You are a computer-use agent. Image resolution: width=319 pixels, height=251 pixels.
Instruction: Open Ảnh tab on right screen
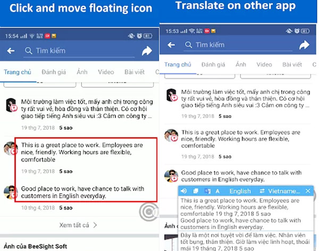(x=241, y=64)
